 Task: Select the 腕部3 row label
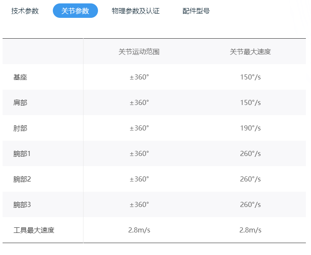click(22, 205)
